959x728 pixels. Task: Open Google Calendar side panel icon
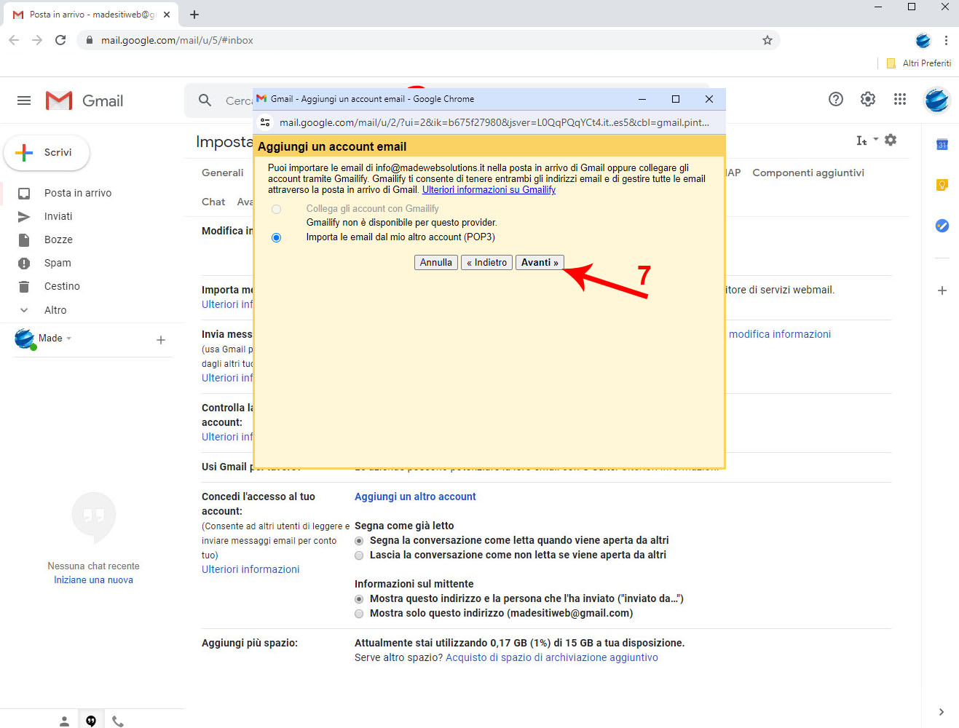942,144
